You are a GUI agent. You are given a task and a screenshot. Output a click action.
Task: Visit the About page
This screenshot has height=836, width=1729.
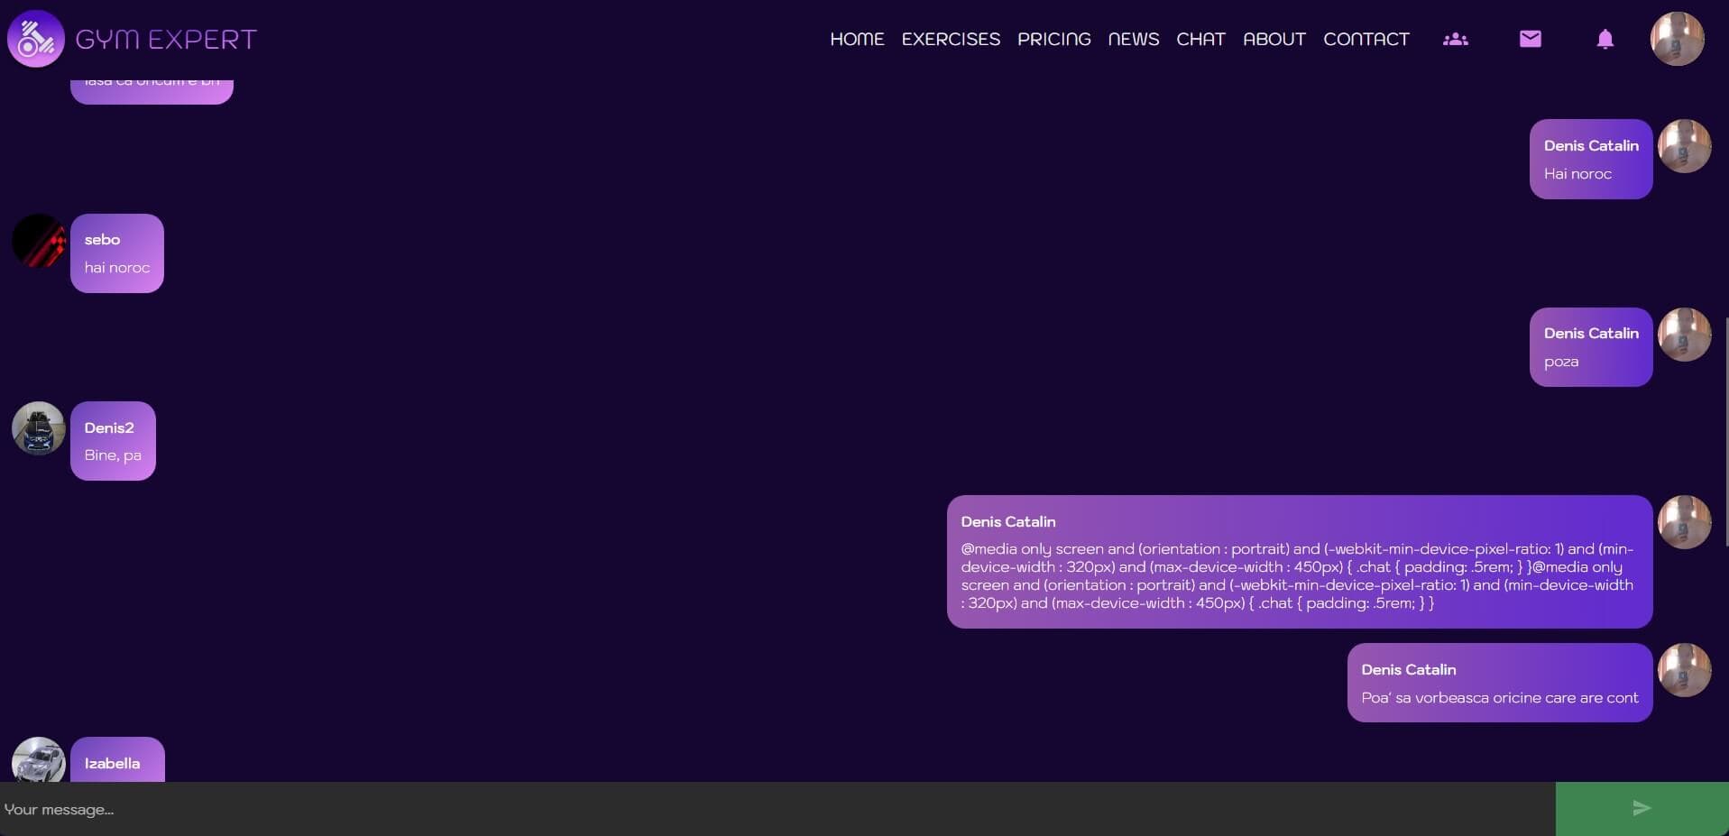[x=1274, y=39]
